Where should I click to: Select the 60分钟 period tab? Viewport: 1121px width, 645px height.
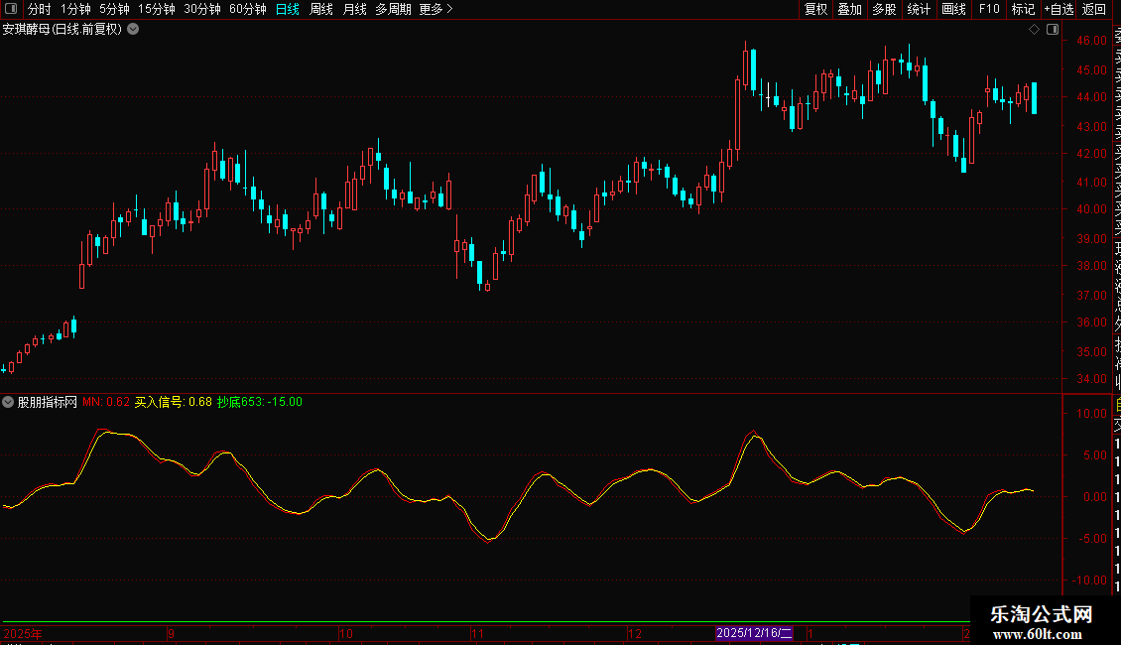tap(247, 10)
